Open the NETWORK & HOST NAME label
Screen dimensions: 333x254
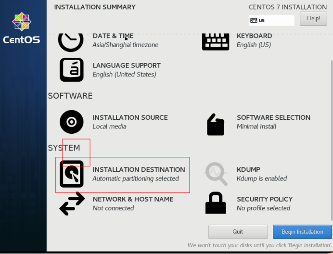coord(133,199)
